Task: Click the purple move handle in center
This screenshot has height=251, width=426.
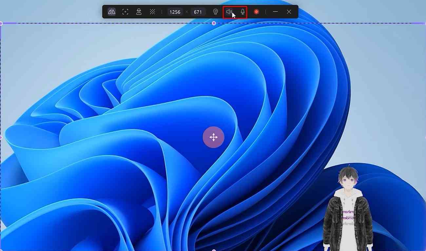Action: click(213, 137)
